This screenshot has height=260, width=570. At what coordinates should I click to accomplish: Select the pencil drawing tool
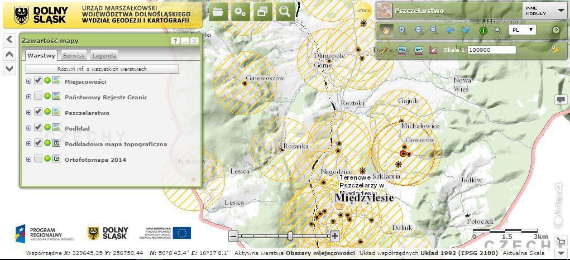click(384, 50)
